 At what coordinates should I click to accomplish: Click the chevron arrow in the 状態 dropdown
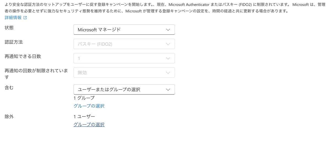[168, 30]
